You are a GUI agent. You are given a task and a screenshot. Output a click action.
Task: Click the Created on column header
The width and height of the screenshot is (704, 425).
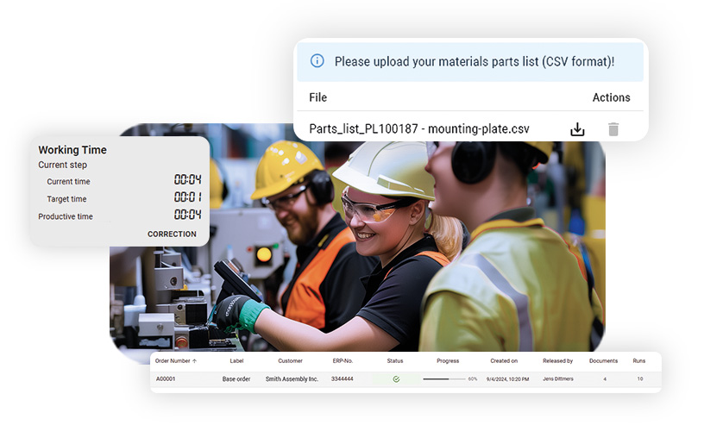(x=504, y=361)
